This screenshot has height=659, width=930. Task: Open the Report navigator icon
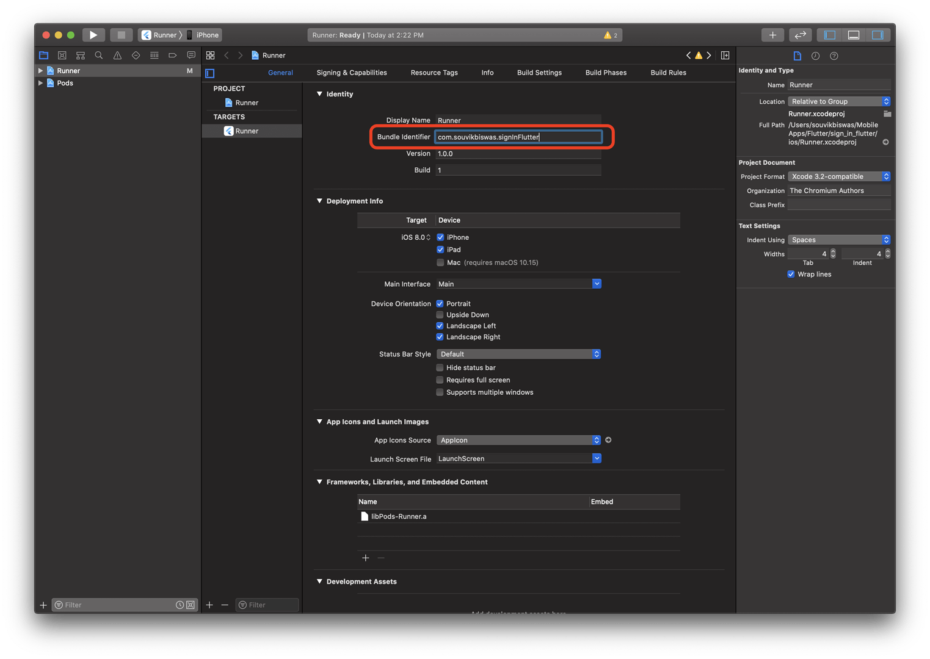[x=191, y=56]
